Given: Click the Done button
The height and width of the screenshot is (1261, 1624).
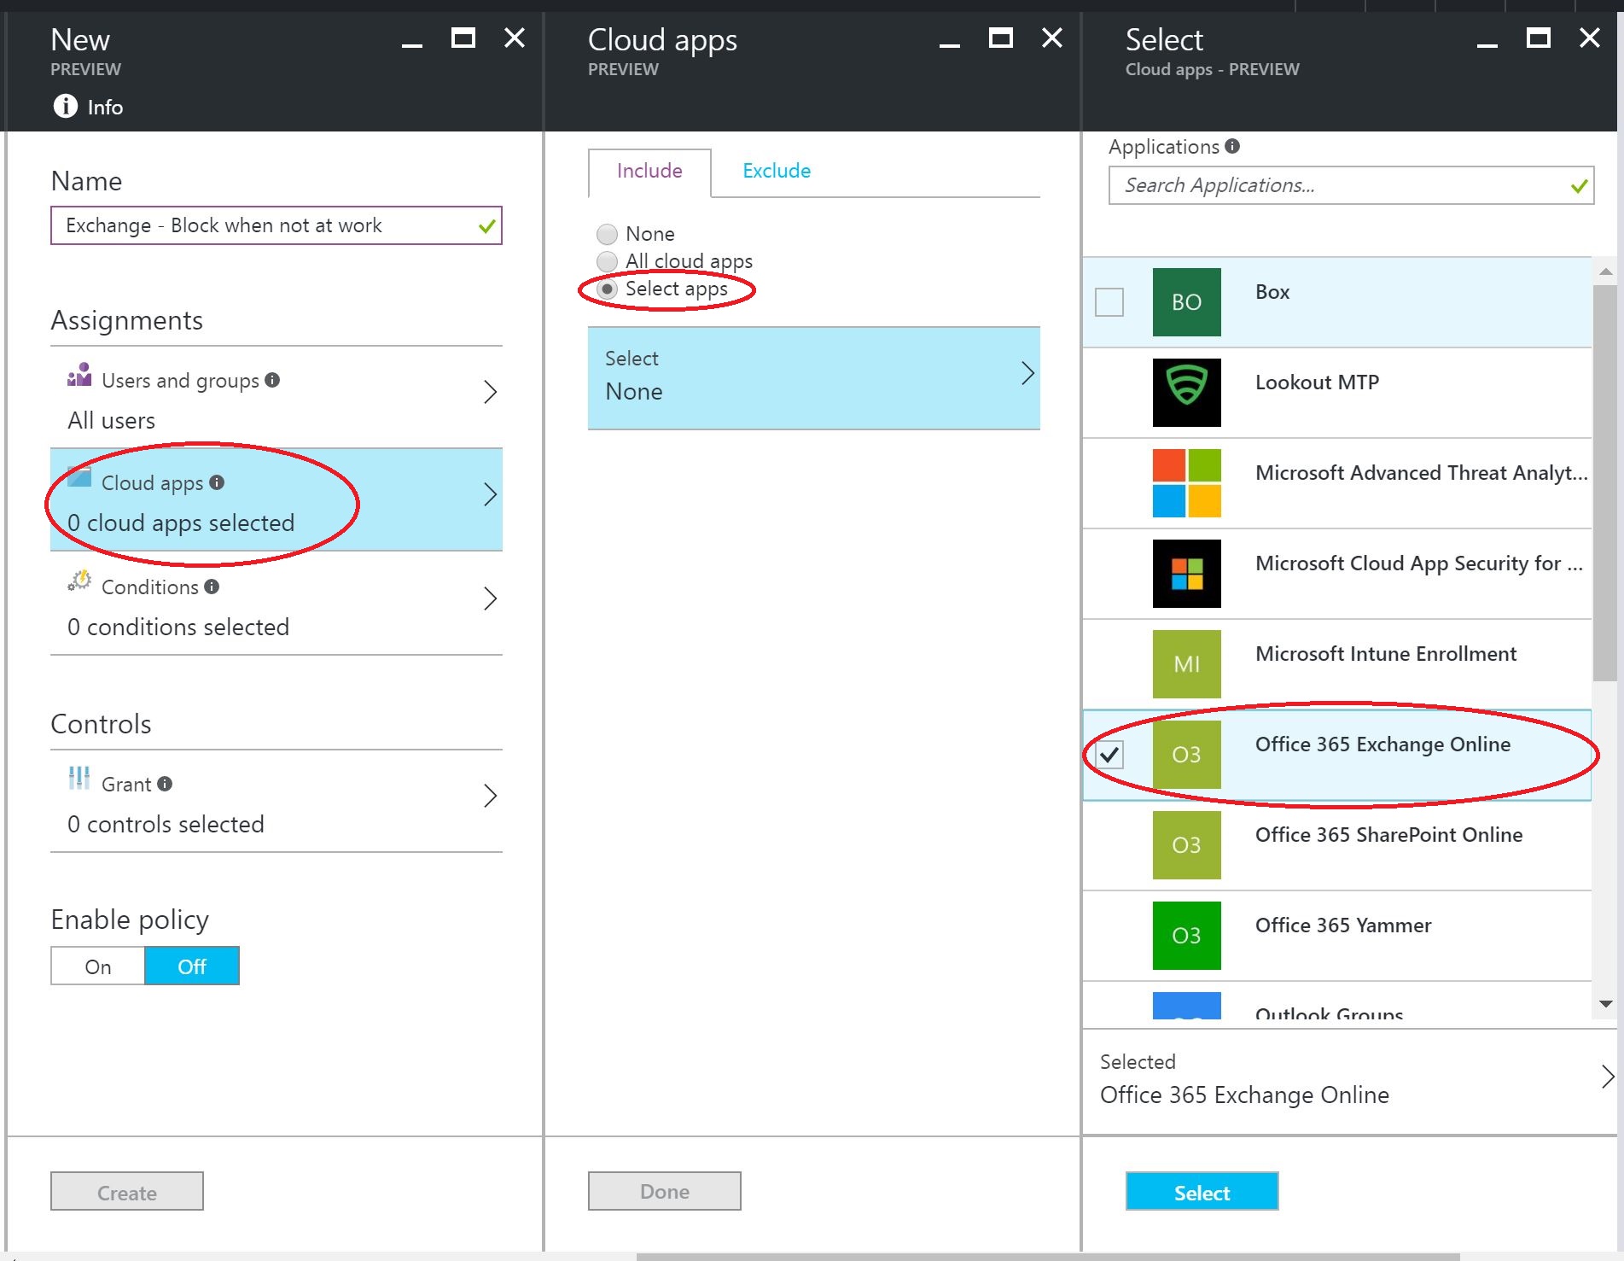Looking at the screenshot, I should (665, 1192).
